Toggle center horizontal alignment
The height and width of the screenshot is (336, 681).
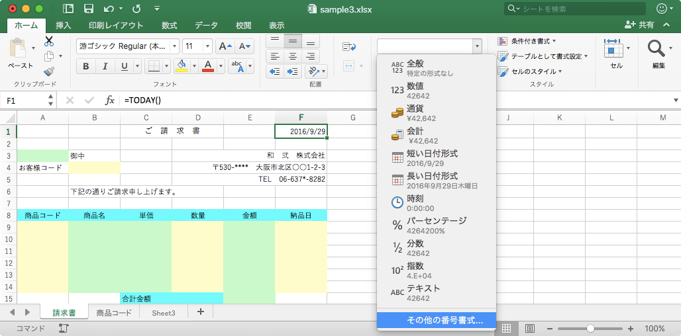[292, 56]
